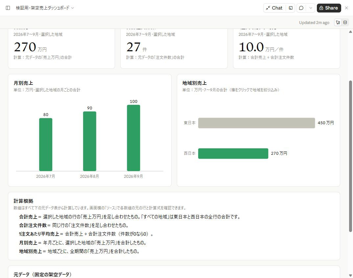This screenshot has height=278, width=353.
Task: Click the '地域別売上 =' formula line
Action: point(80,251)
